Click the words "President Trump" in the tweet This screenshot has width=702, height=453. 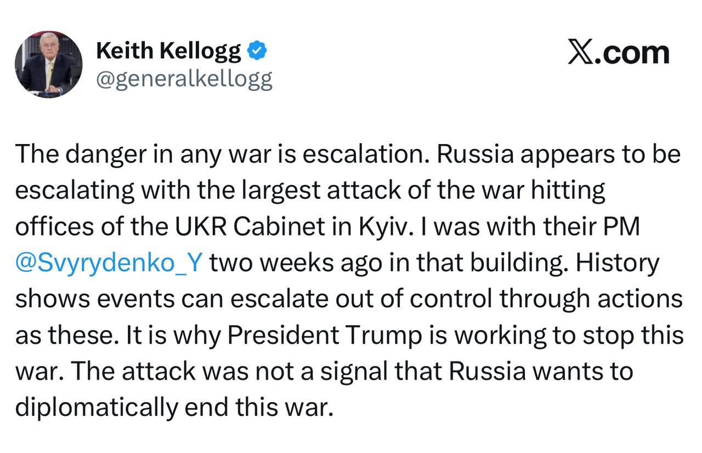tap(325, 335)
